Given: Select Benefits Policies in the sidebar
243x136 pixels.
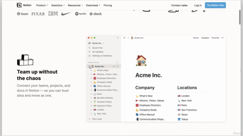Looking at the screenshot, I should [103, 98].
